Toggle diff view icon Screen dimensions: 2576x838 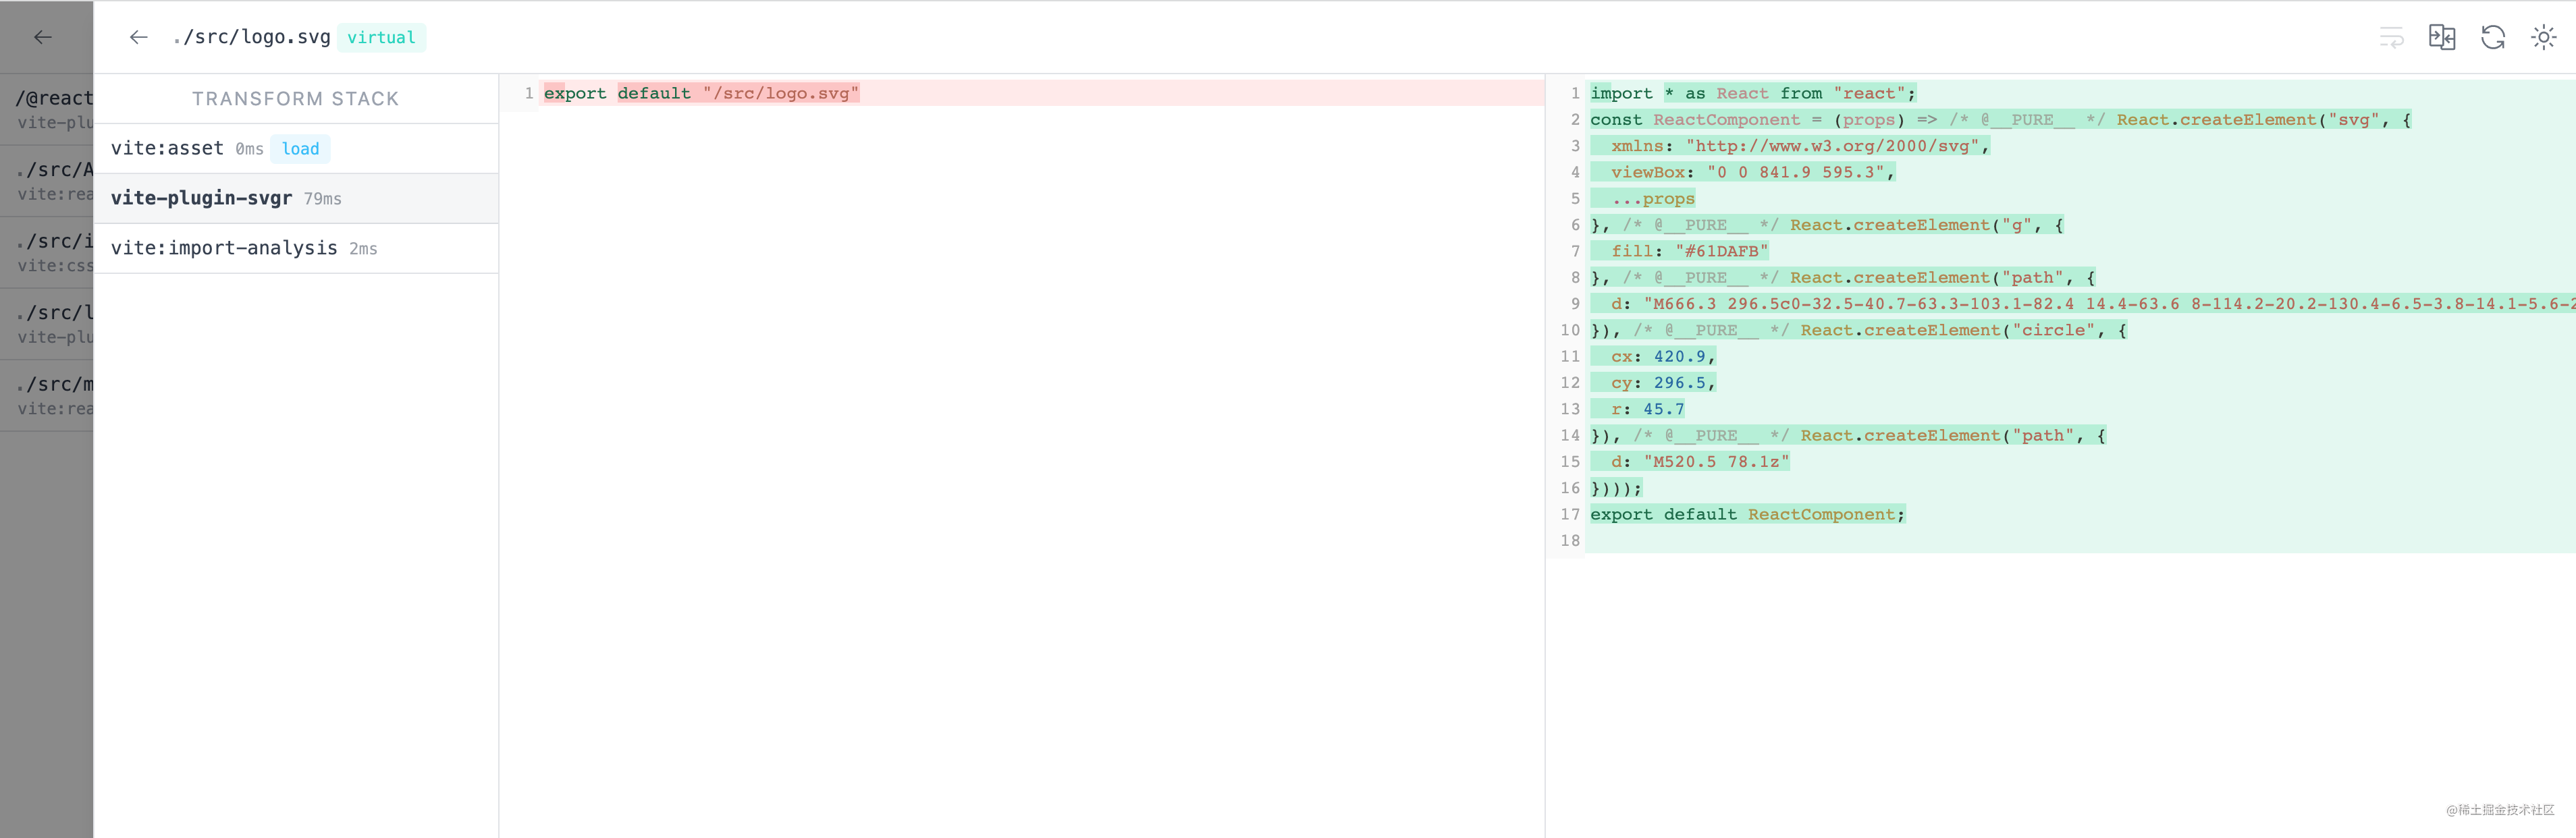[x=2442, y=38]
